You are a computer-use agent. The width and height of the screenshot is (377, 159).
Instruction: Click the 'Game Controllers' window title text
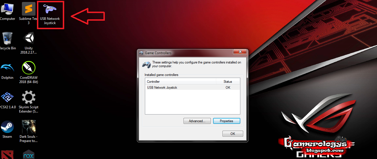click(x=158, y=53)
